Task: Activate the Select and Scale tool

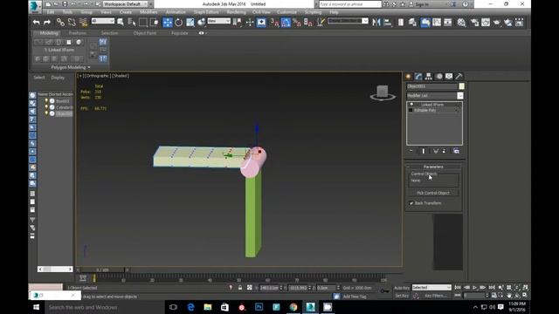Action: [190, 23]
